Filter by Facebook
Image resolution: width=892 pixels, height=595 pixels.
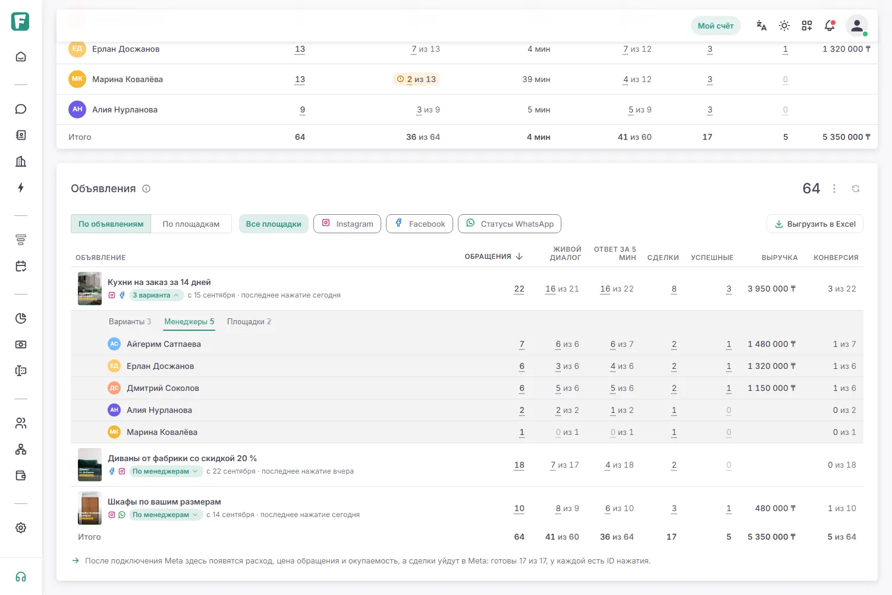(x=419, y=224)
